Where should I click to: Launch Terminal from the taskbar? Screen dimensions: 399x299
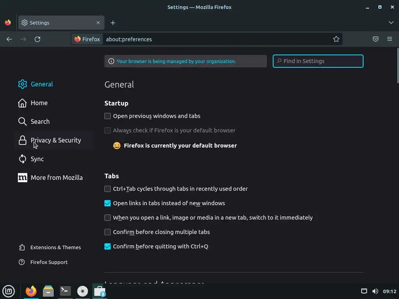point(65,291)
